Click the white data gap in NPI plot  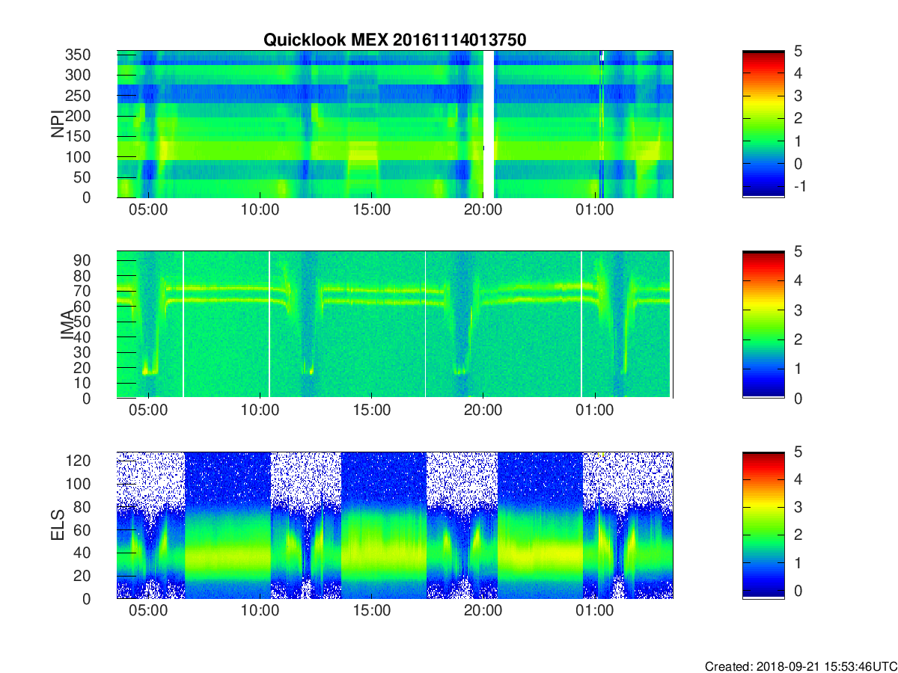489,124
